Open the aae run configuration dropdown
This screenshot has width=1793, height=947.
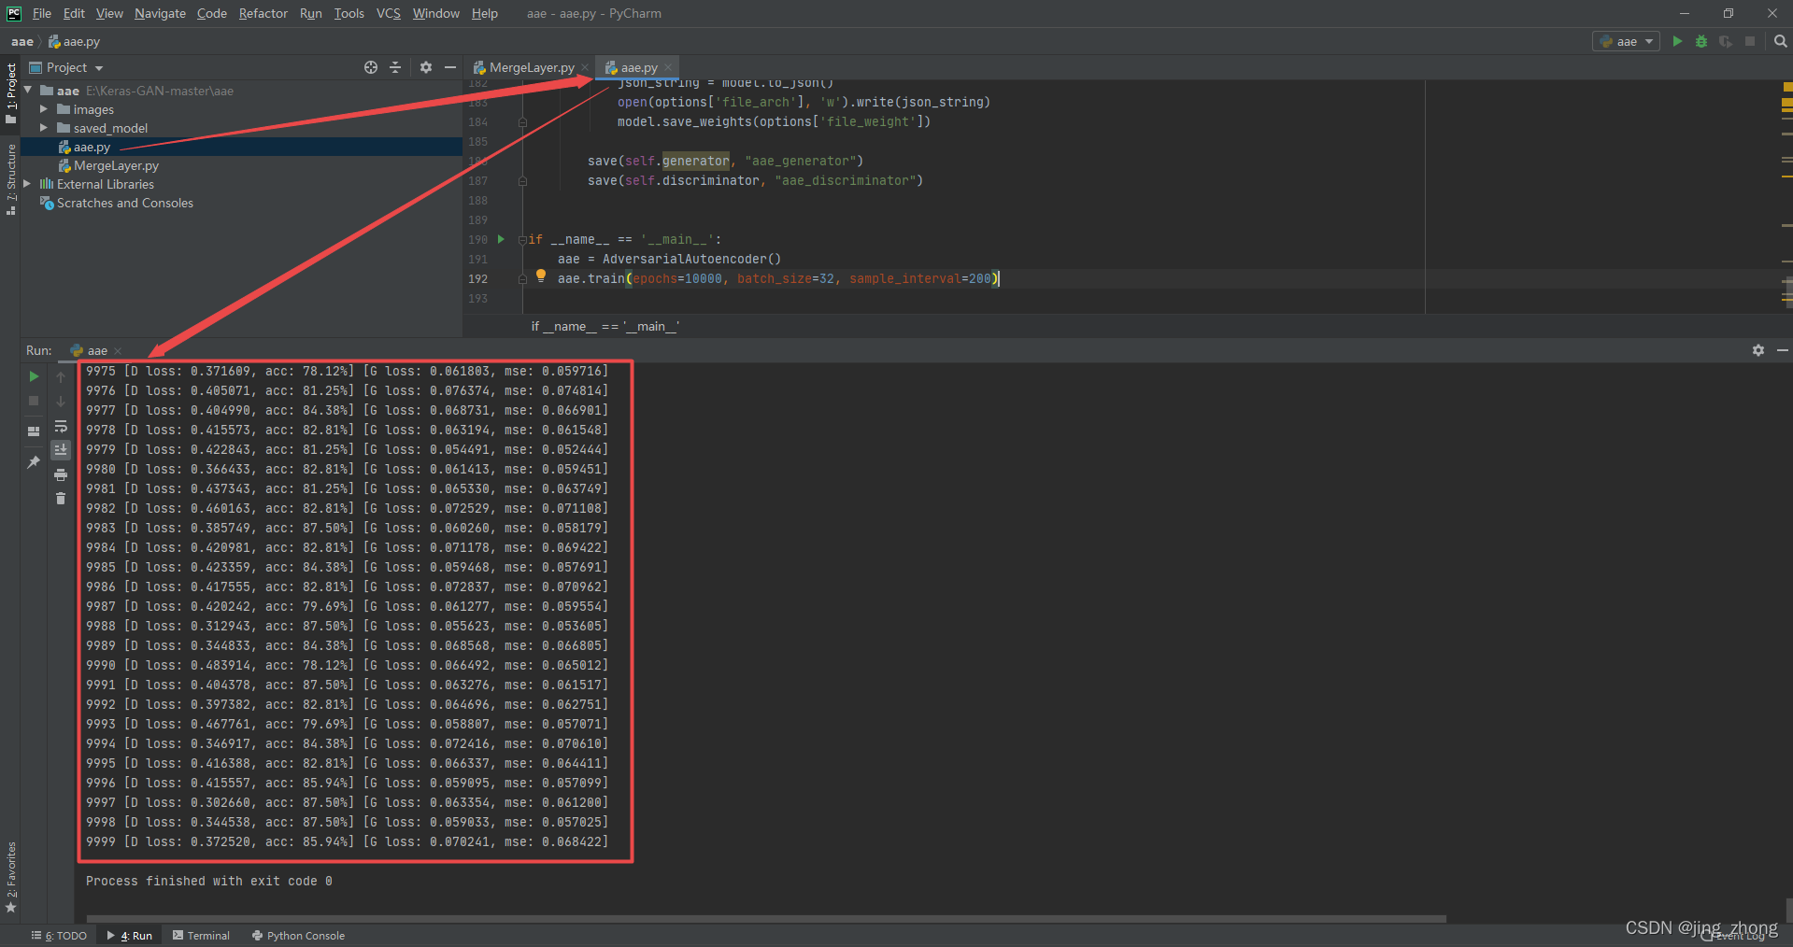[x=1626, y=41]
